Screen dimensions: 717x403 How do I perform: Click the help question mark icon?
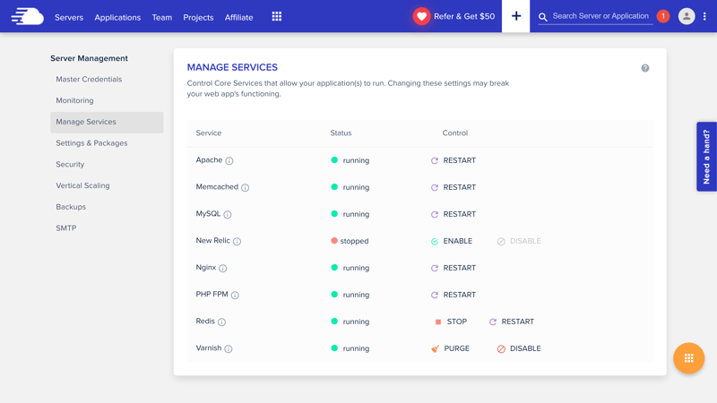point(645,68)
